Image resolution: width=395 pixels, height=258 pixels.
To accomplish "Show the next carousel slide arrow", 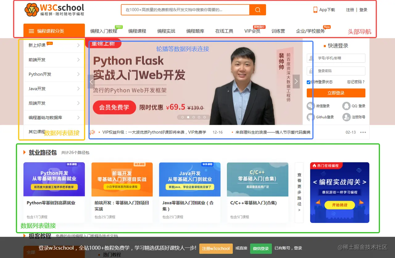I will point(296,82).
